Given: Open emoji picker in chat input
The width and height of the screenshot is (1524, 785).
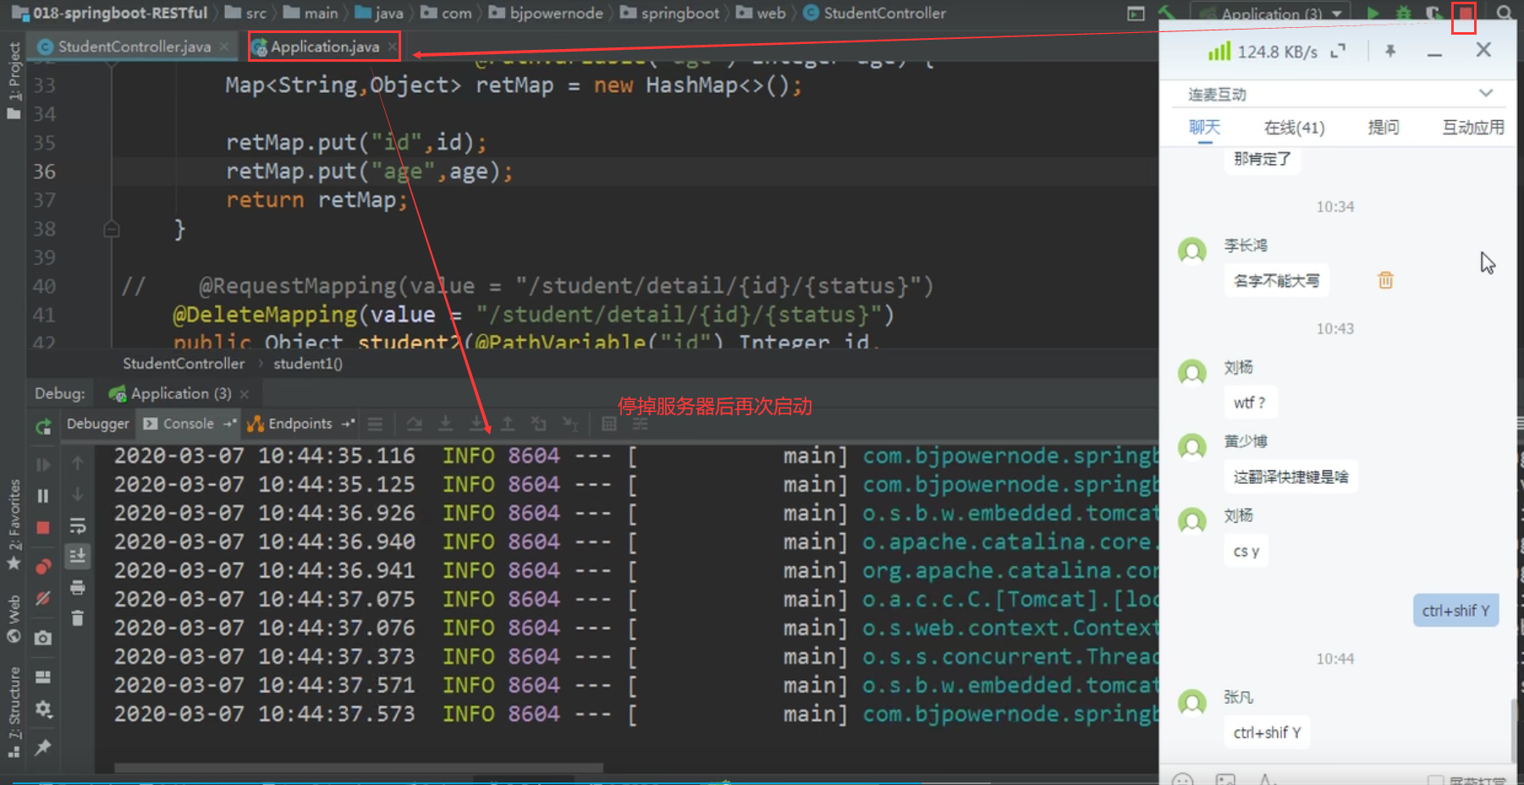Looking at the screenshot, I should (1183, 778).
